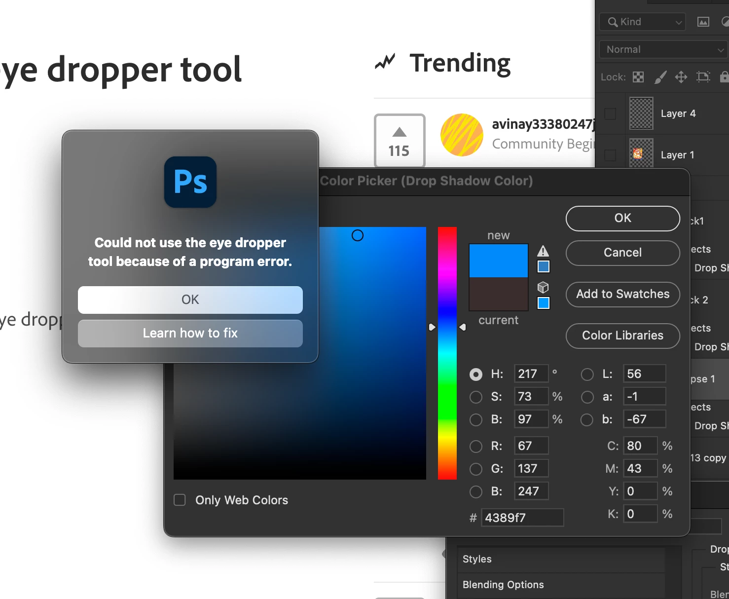Select Styles in Layer Style dialog
Screen dimensions: 729x599
(560, 559)
